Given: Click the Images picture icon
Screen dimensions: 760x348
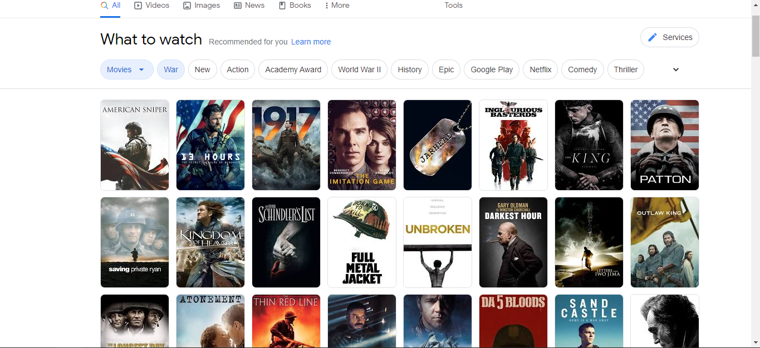Looking at the screenshot, I should tap(187, 5).
